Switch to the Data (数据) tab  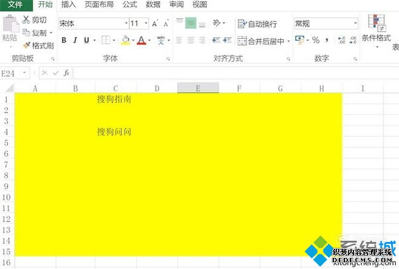click(x=153, y=4)
